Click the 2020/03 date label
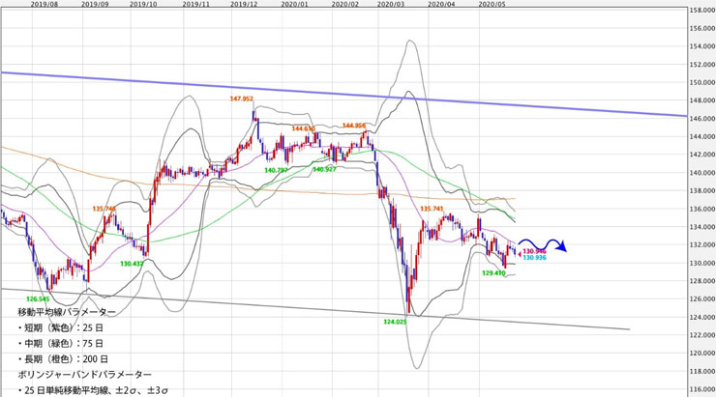Viewport: 716px width, 397px height. (x=391, y=4)
